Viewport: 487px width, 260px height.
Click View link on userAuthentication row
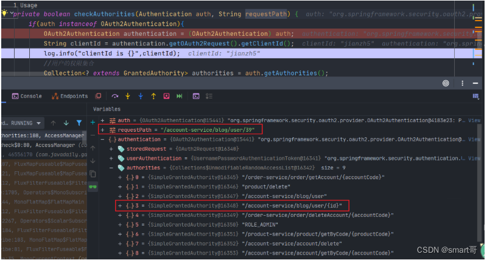click(474, 159)
